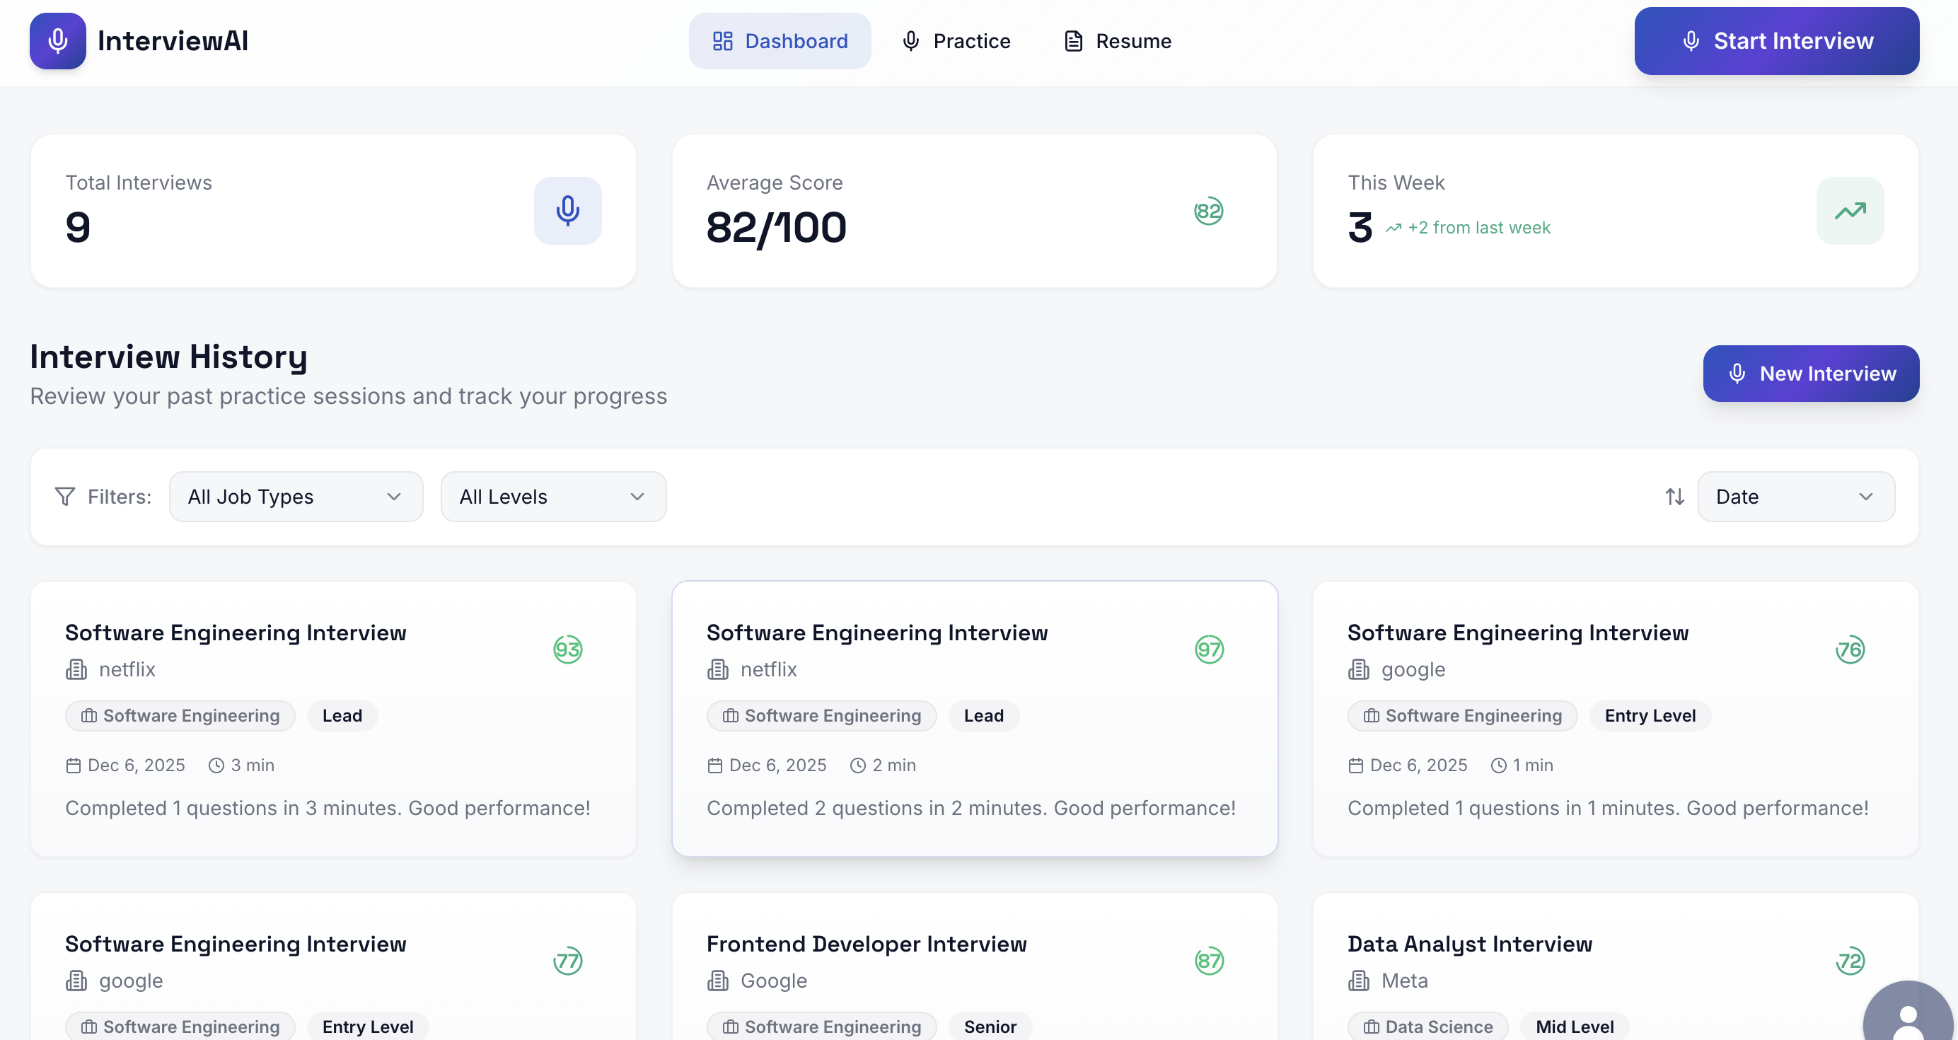
Task: Switch to the Practice tab
Action: click(956, 41)
